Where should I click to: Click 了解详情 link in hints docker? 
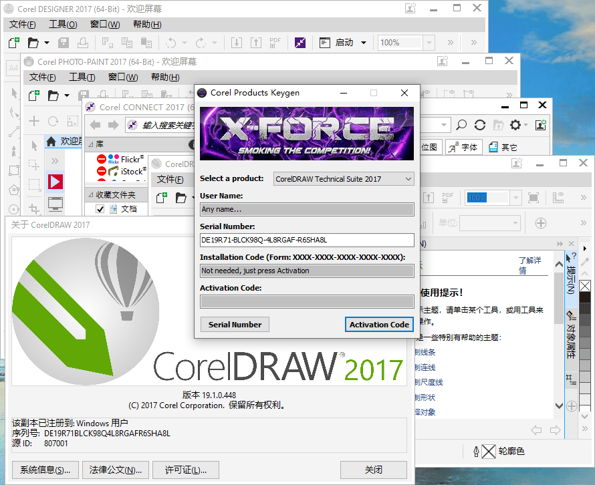[529, 265]
